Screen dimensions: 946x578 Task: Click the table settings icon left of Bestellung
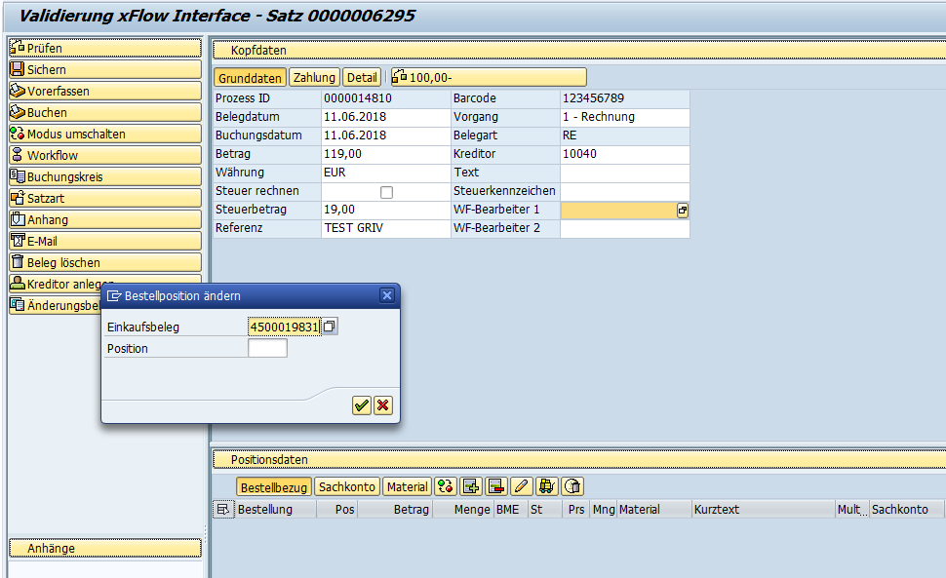(223, 509)
